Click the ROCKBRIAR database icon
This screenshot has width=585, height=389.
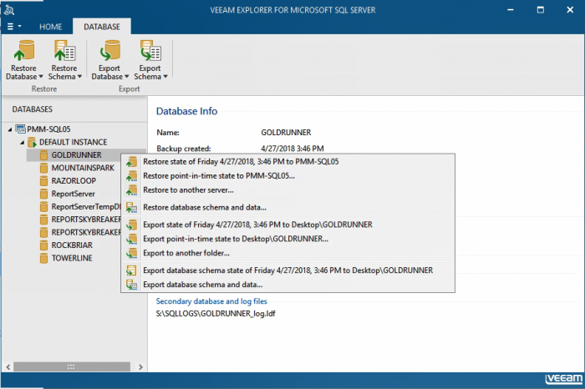pyautogui.click(x=43, y=245)
